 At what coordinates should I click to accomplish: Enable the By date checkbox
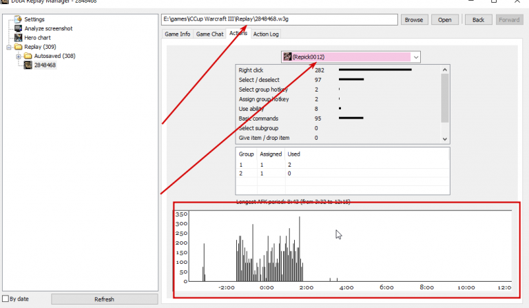coord(6,298)
